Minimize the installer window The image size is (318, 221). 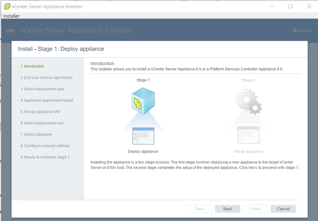click(x=272, y=6)
